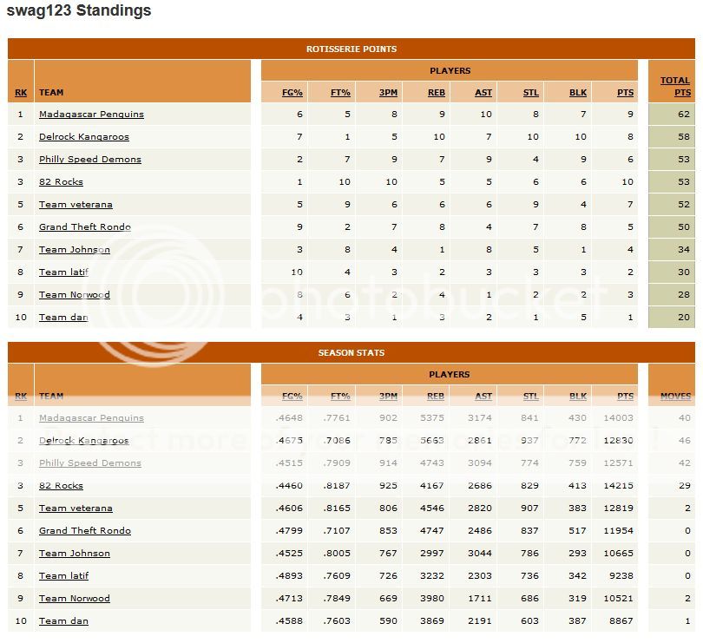
Task: Sort Rotisserie Points by 3PM header
Action: (x=388, y=92)
